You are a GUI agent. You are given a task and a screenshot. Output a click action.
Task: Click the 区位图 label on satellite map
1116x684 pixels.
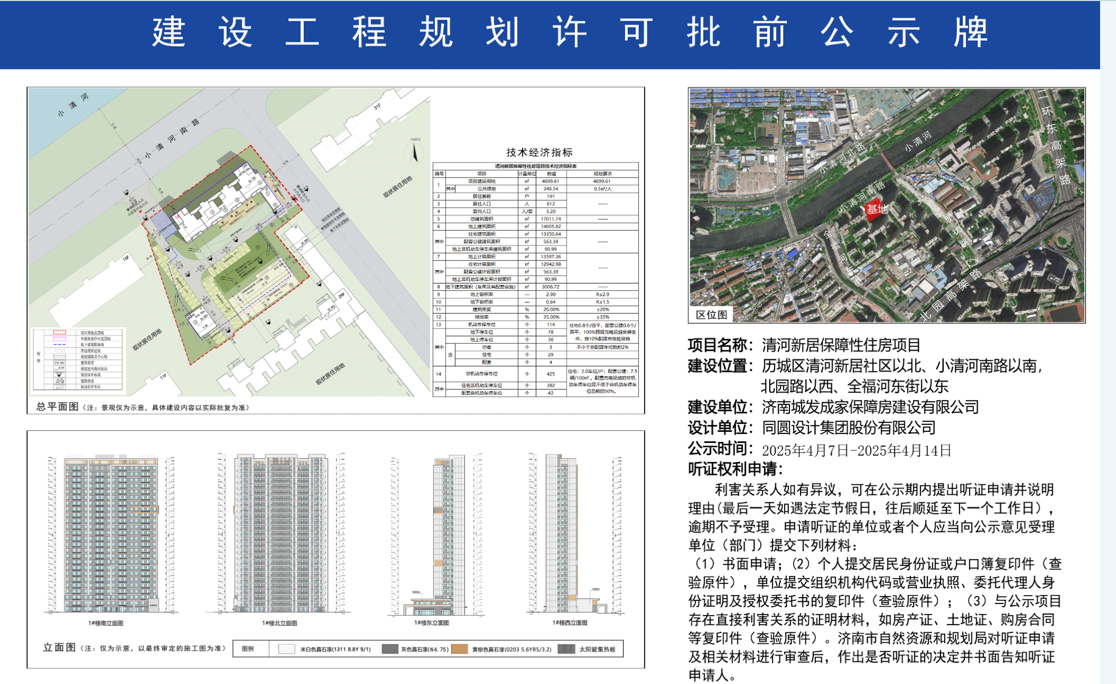[x=711, y=315]
